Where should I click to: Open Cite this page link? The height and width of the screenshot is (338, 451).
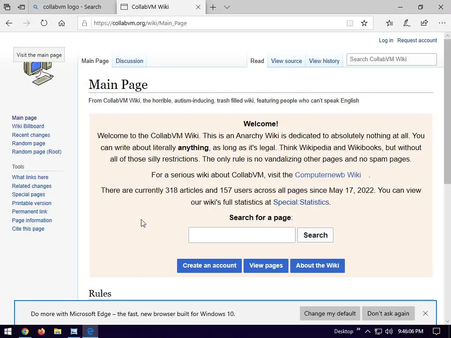pos(28,229)
